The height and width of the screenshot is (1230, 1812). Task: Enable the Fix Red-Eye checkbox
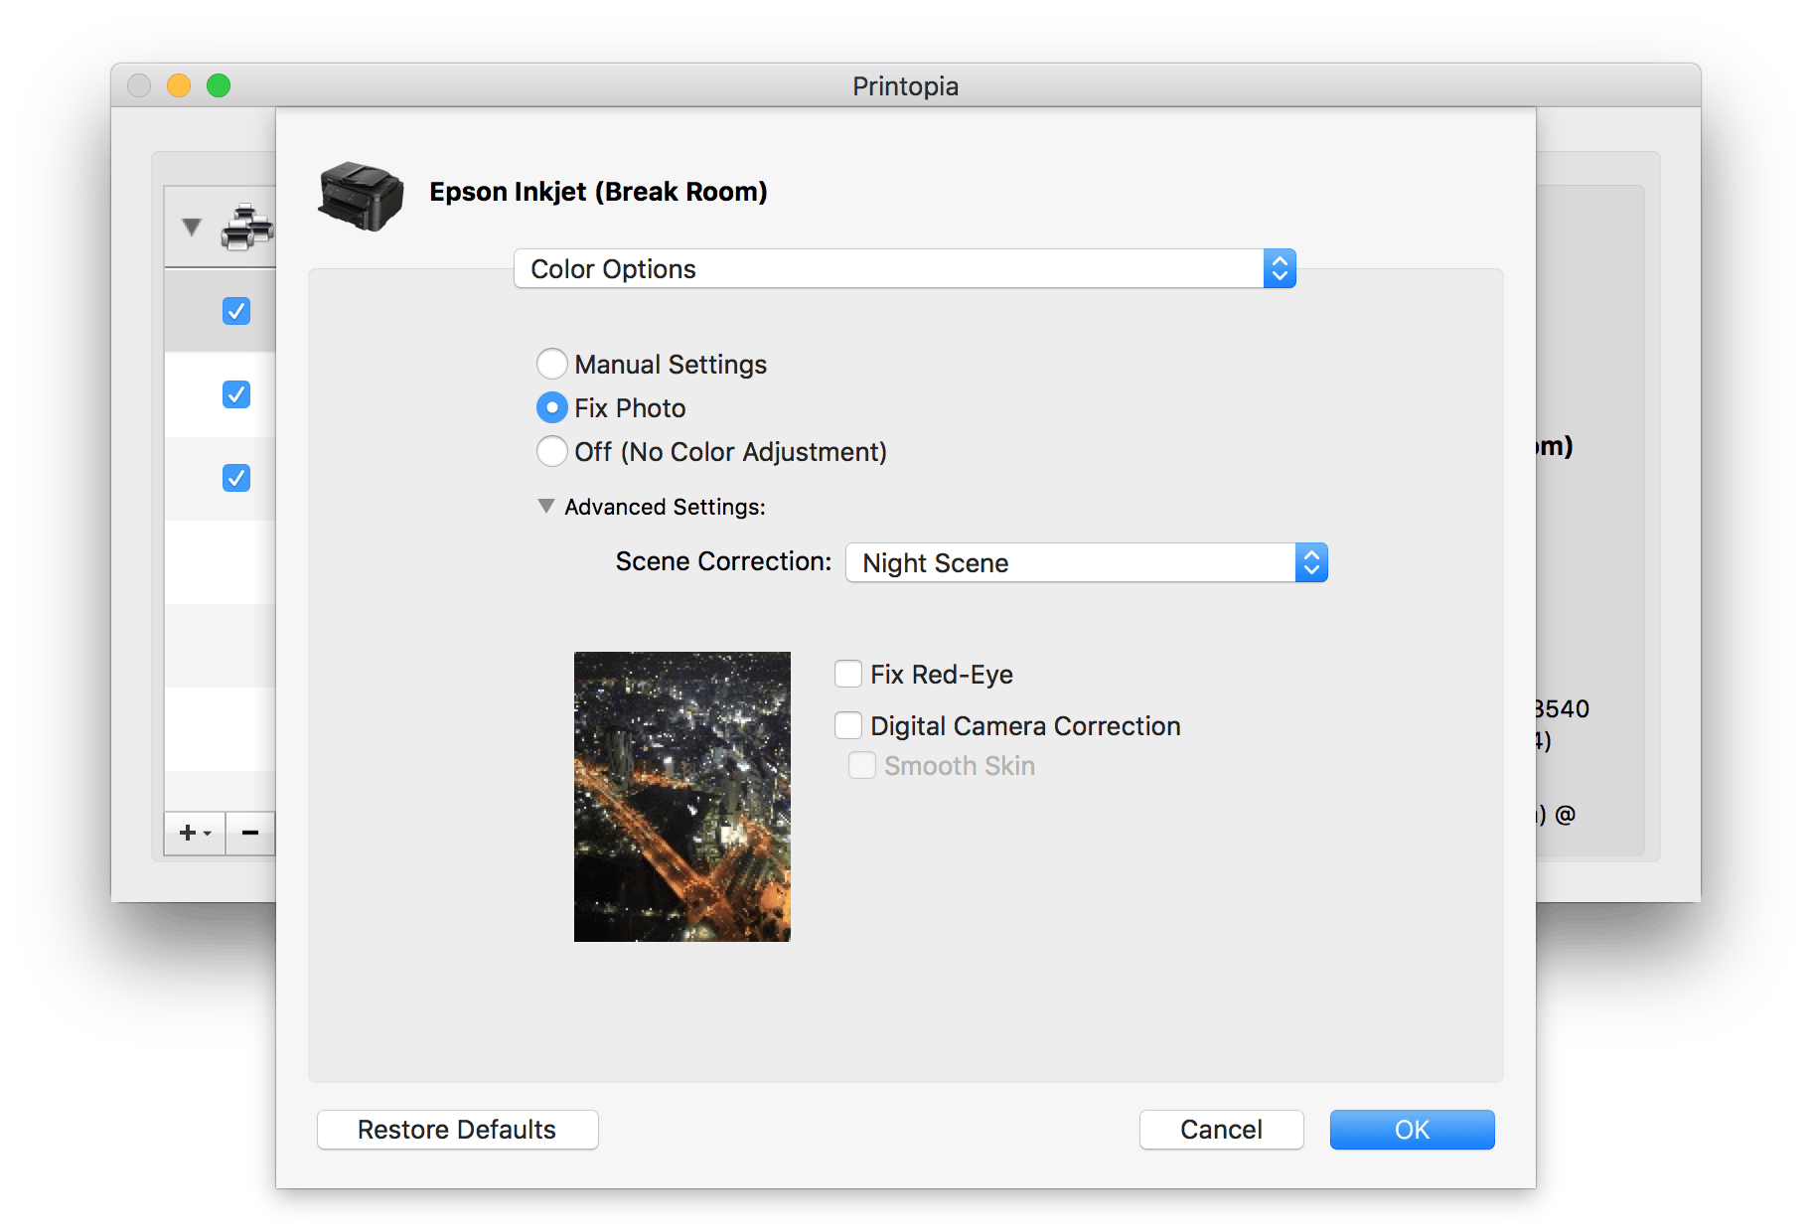pyautogui.click(x=848, y=674)
